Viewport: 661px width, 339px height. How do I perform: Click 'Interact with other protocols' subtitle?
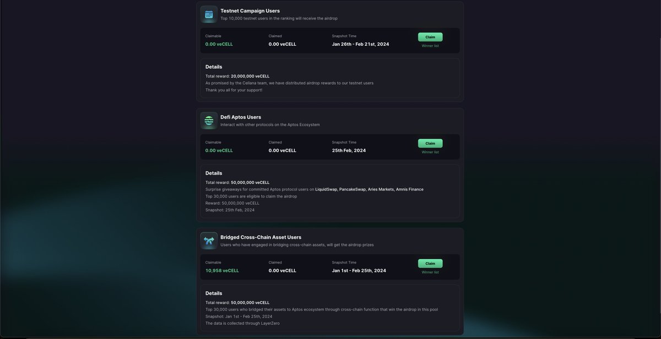click(x=270, y=124)
